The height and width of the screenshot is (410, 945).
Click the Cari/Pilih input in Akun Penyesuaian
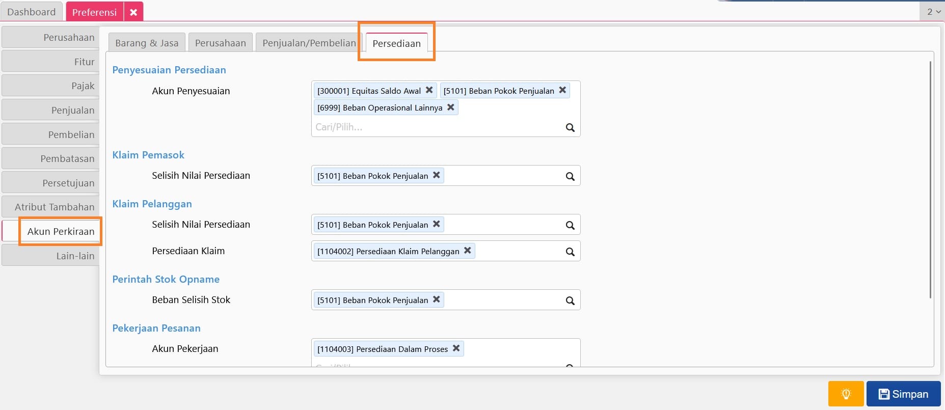tap(438, 127)
